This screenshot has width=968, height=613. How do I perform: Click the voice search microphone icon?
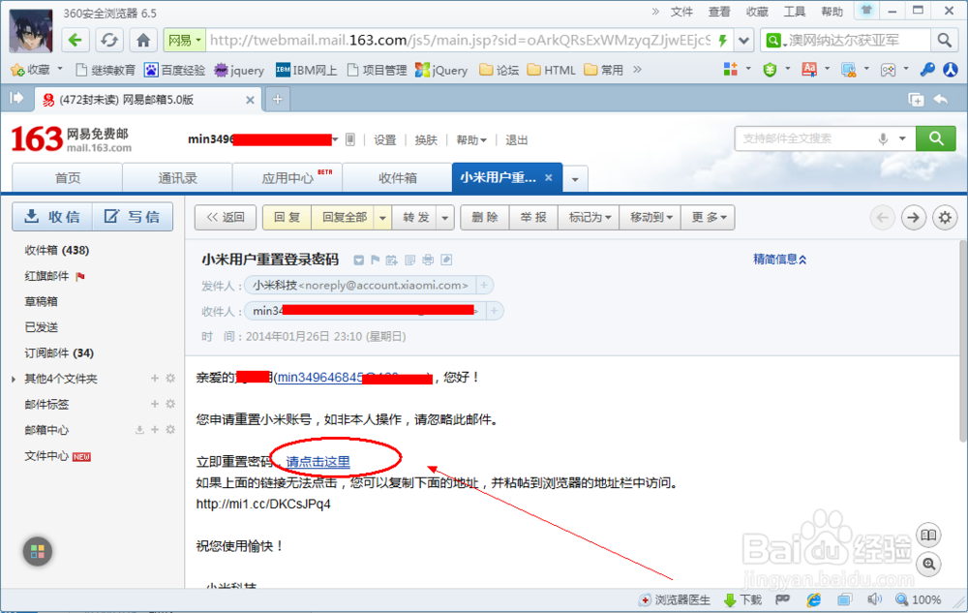(x=883, y=138)
